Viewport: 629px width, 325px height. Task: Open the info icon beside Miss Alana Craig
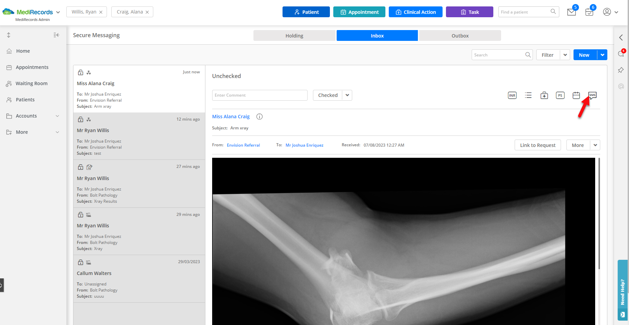pyautogui.click(x=260, y=117)
